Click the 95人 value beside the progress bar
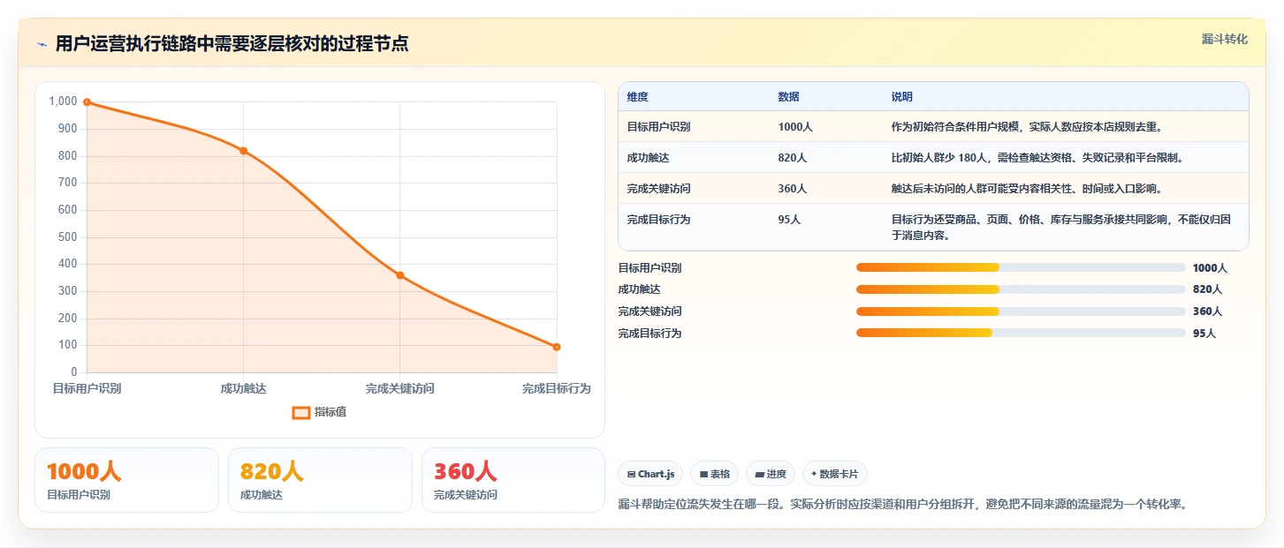This screenshot has width=1284, height=548. (1204, 334)
